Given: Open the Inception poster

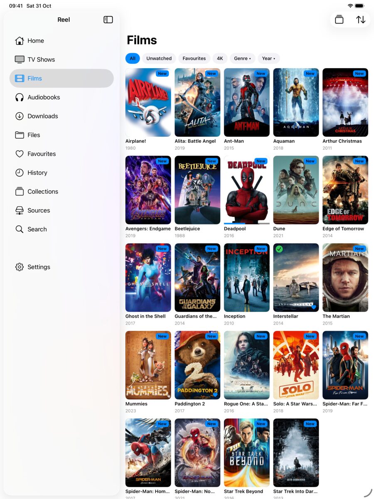Looking at the screenshot, I should coord(247,278).
